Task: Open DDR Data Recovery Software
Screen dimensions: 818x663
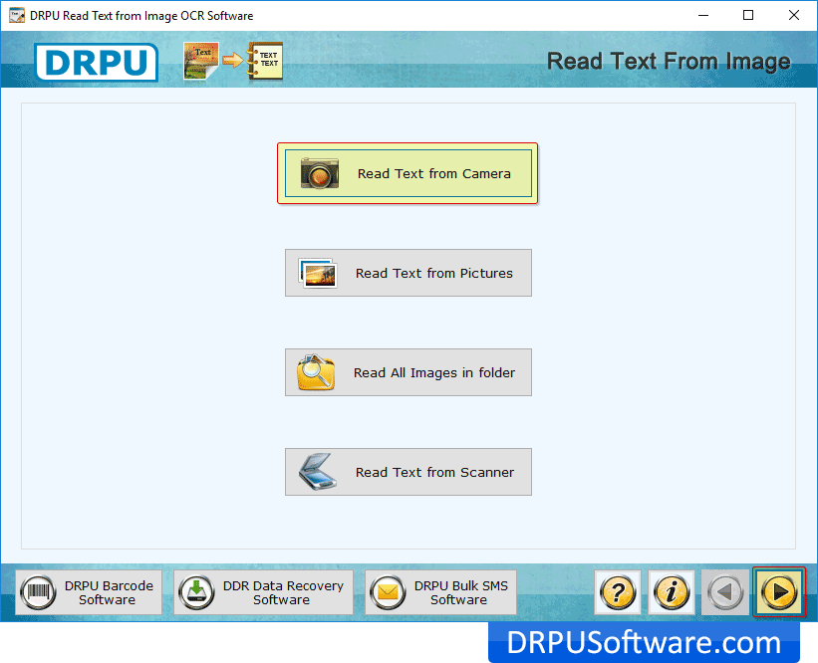Action: [282, 593]
